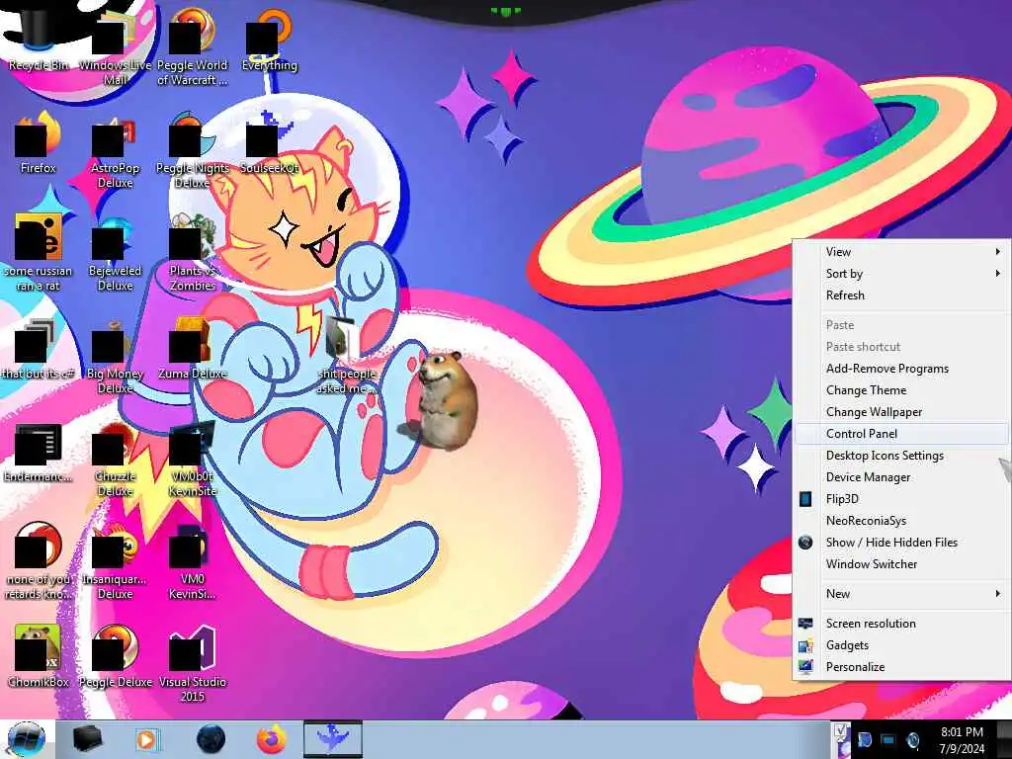Viewport: 1012px width, 759px height.
Task: Toggle Show / Hide Hidden Files
Action: pyautogui.click(x=901, y=543)
